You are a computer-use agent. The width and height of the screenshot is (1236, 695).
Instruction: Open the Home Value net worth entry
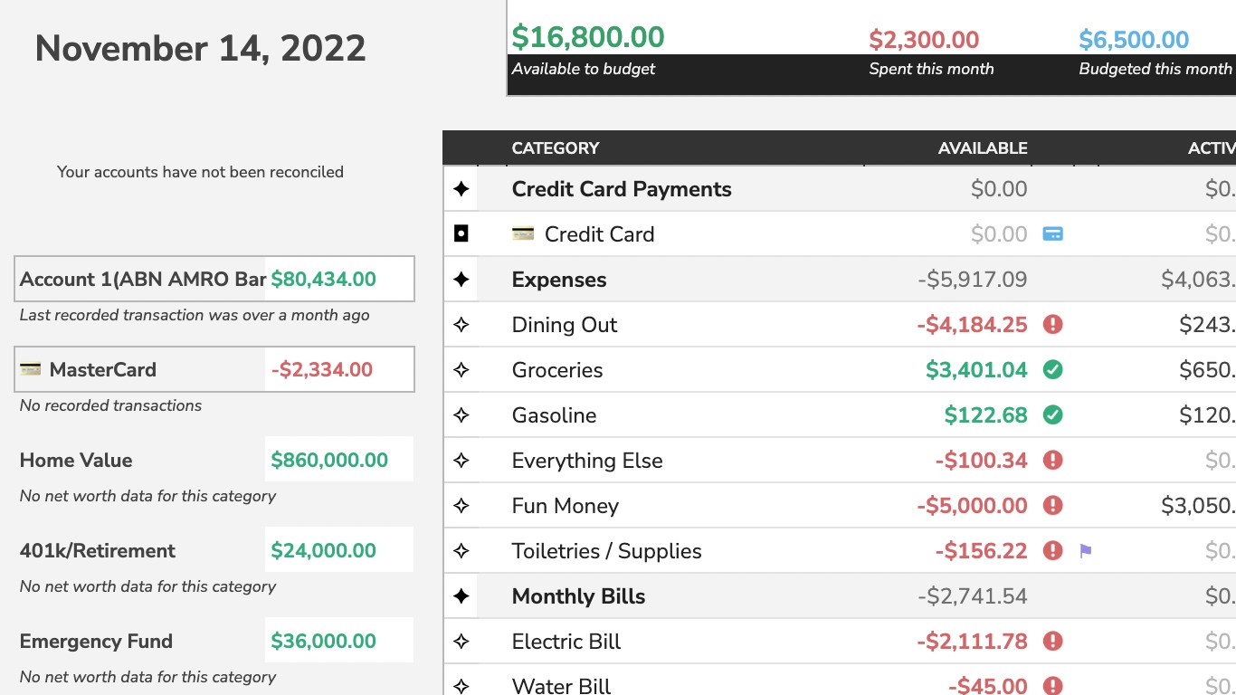(76, 461)
